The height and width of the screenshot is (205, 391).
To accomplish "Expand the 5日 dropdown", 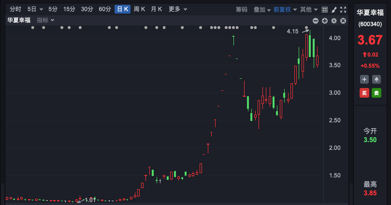I will pos(35,9).
